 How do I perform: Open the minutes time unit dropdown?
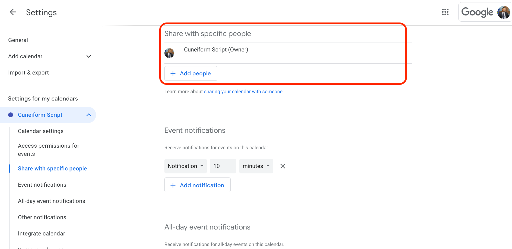coord(255,166)
